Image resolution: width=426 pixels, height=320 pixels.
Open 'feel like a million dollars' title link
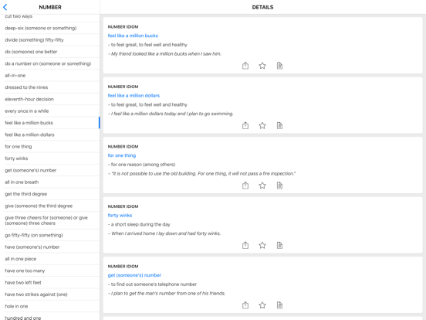134,96
